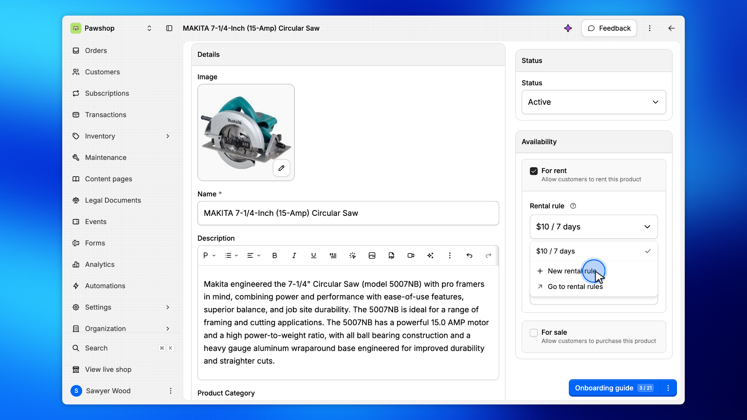
Task: Open the paragraph style dropdown
Action: point(209,255)
